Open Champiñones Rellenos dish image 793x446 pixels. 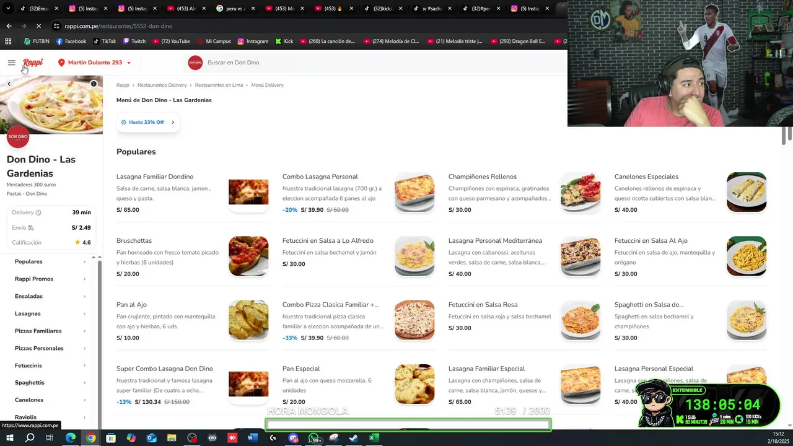(581, 192)
